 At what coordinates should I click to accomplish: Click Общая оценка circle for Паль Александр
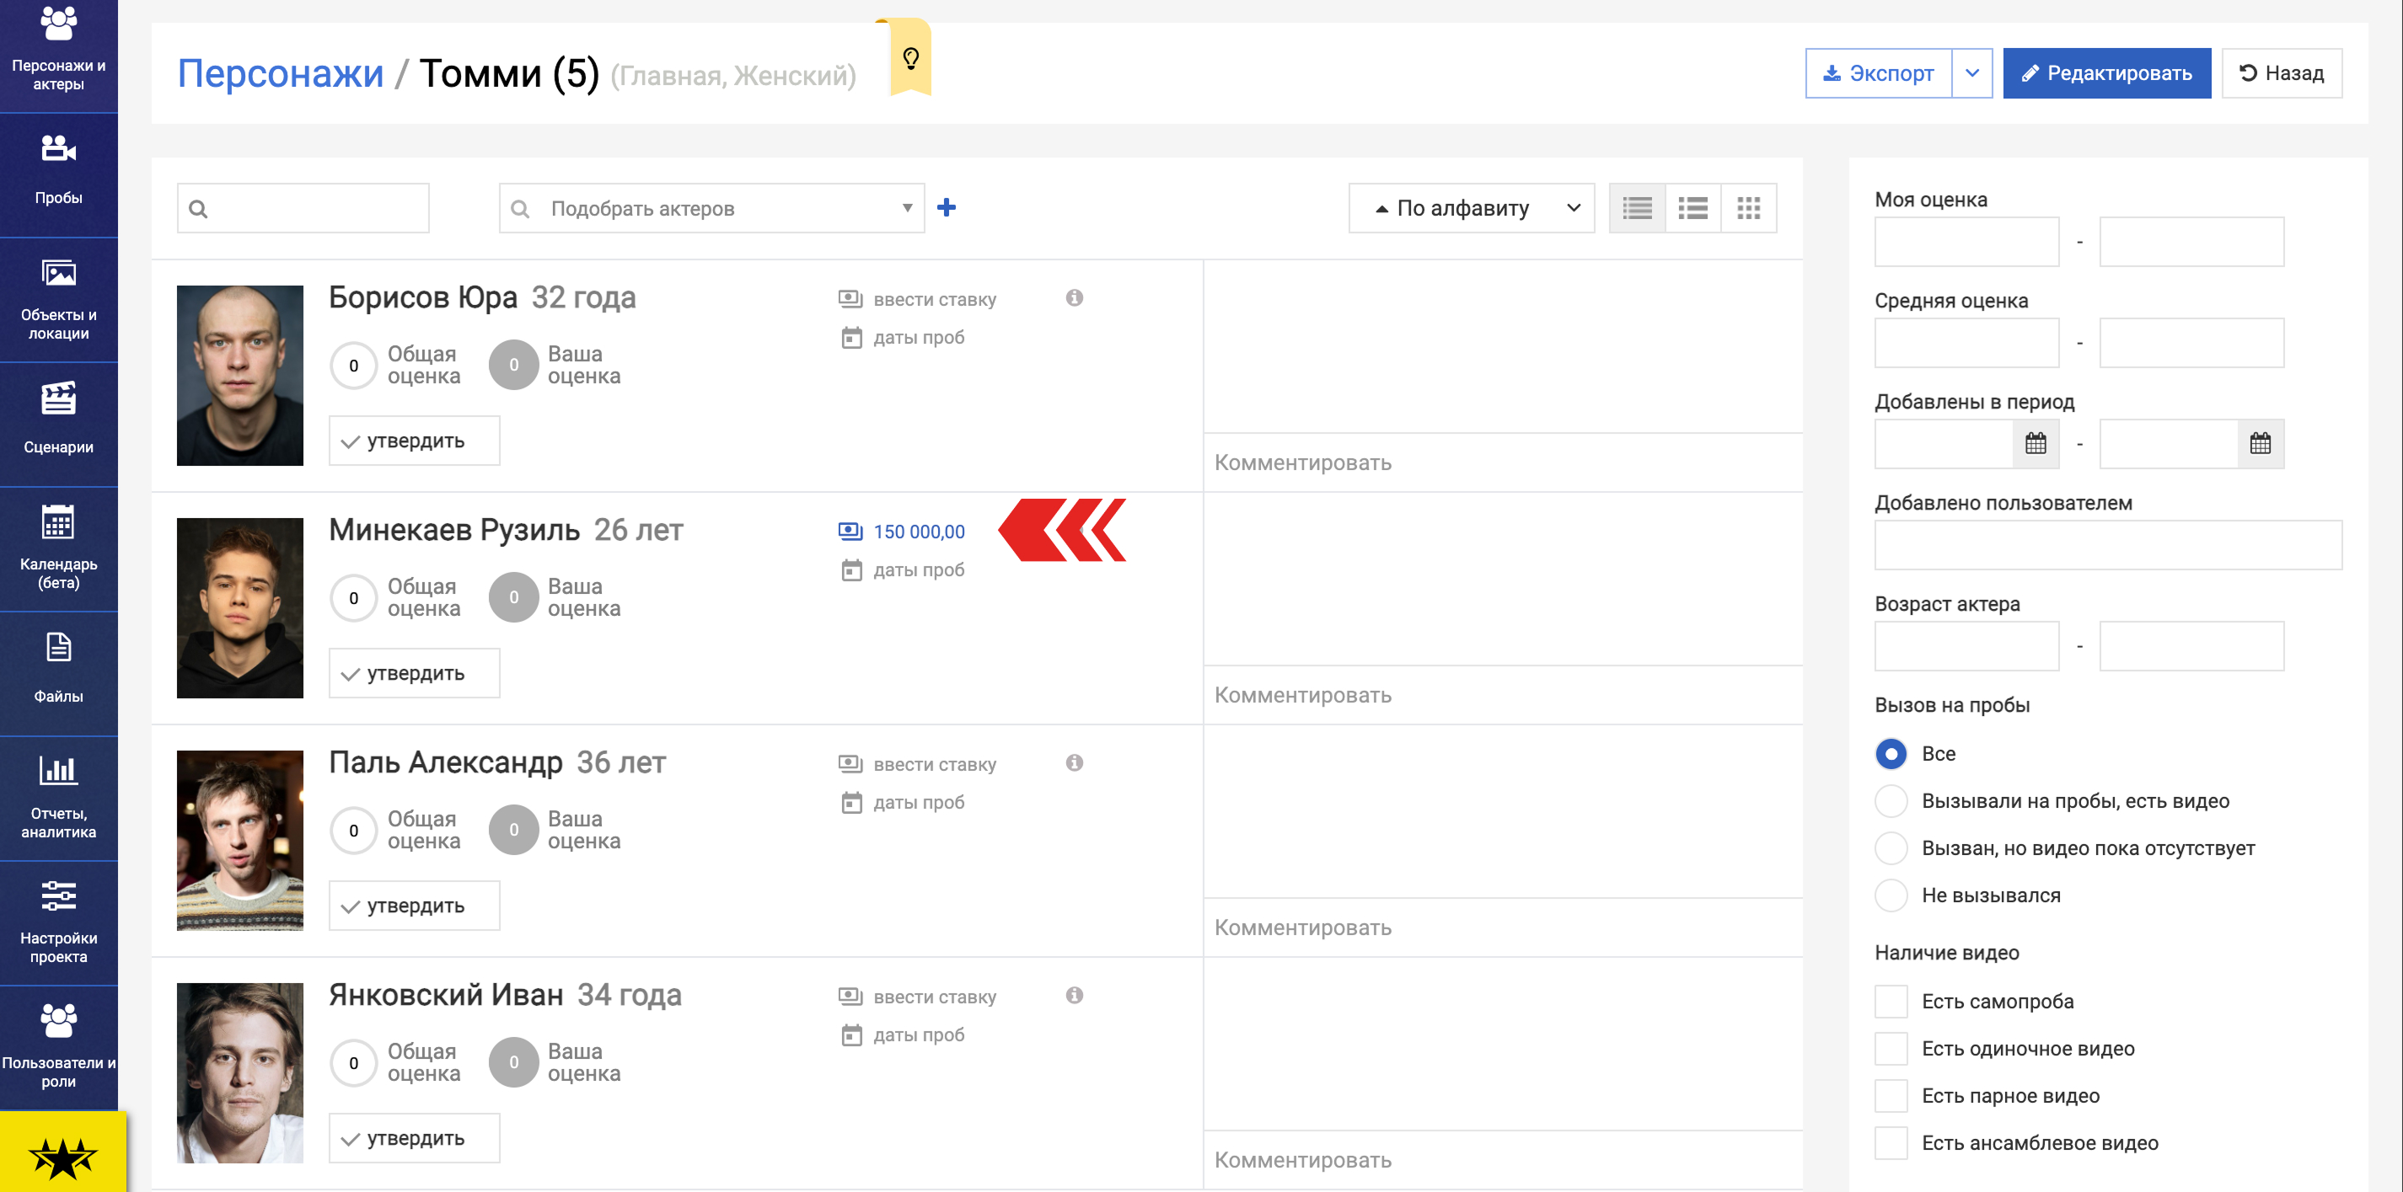353,831
